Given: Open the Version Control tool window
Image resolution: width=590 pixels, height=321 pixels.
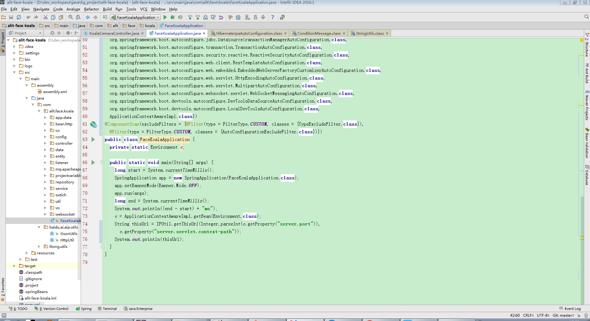Looking at the screenshot, I should click(x=51, y=309).
